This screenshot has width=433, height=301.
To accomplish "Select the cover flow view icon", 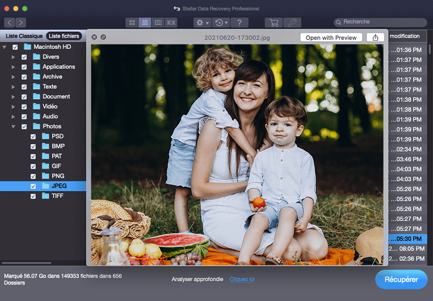I will tap(171, 22).
